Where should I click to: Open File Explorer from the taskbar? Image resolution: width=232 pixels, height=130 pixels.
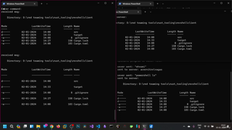pos(38,126)
